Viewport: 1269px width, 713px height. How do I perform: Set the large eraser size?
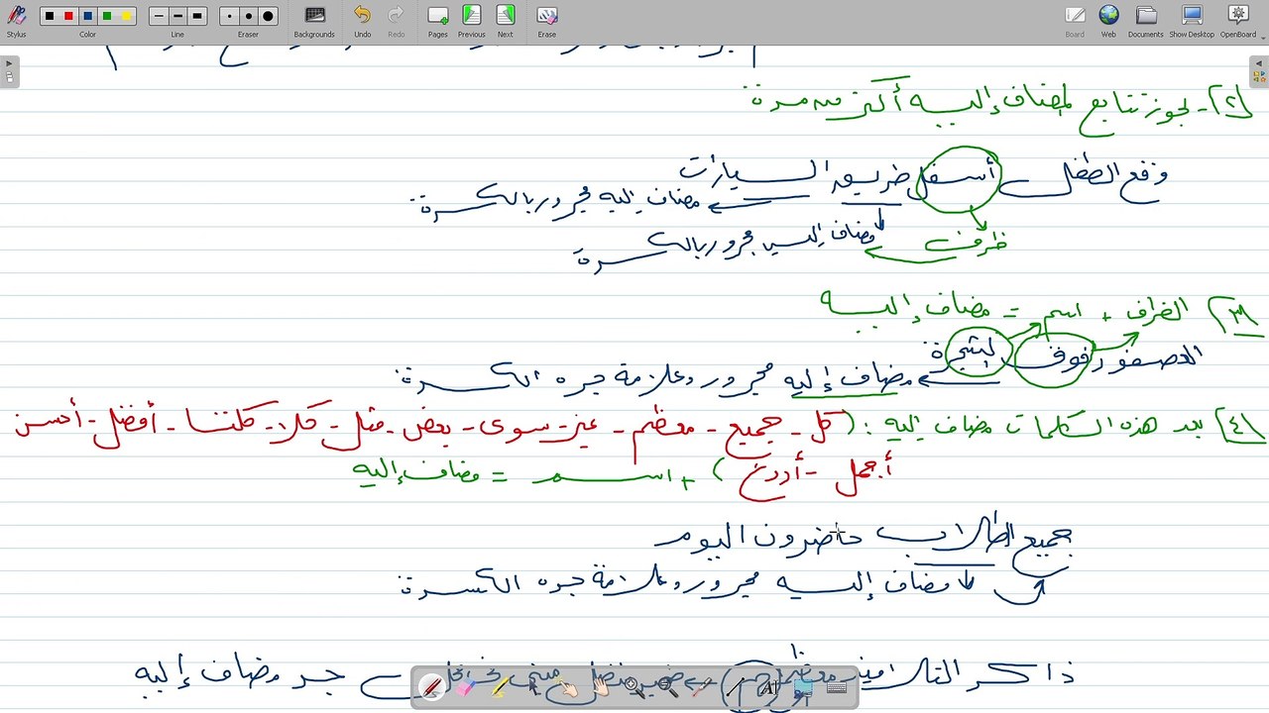click(x=268, y=16)
